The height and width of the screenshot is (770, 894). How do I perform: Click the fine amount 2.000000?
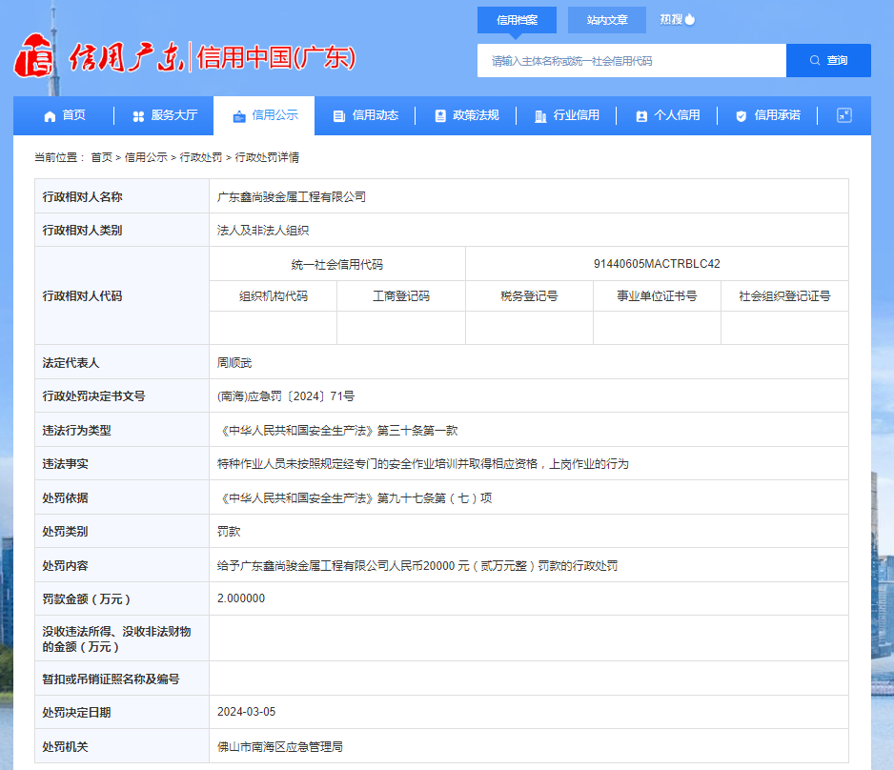click(241, 598)
